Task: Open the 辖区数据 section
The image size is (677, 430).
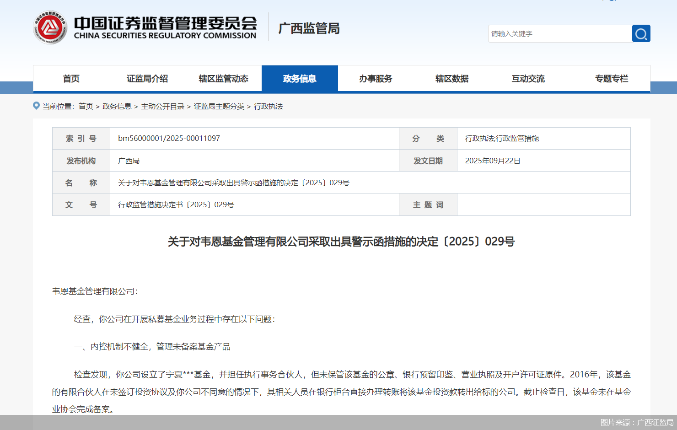Action: click(x=452, y=78)
